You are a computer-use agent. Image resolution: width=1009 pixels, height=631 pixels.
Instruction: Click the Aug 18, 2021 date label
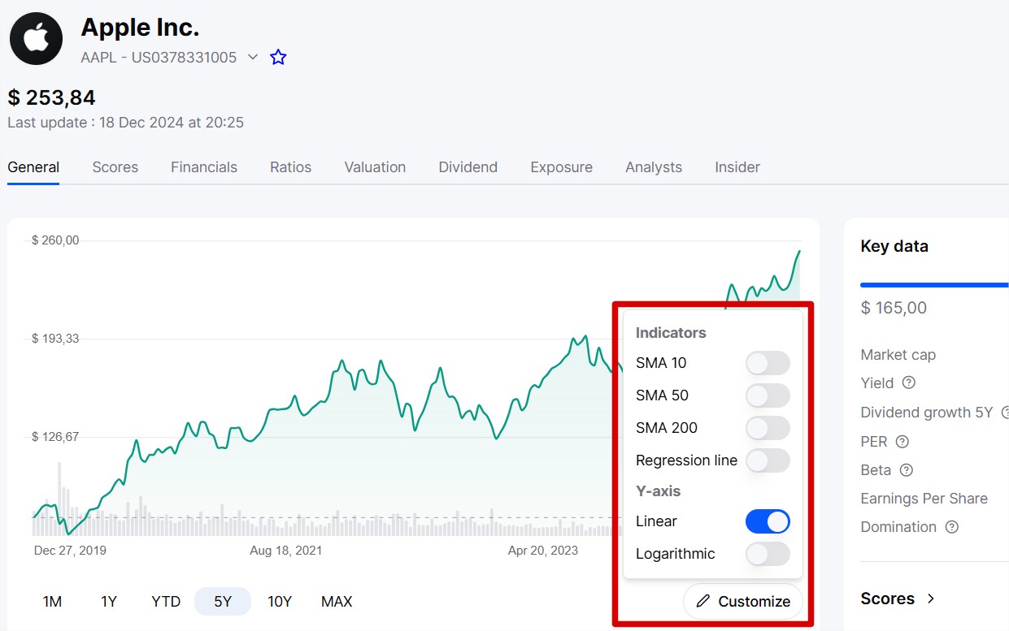(285, 551)
